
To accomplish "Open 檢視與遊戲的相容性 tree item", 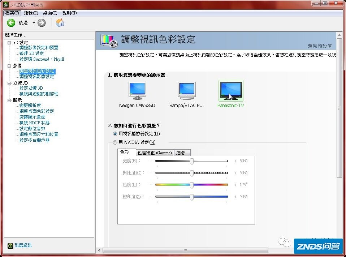I will [x=39, y=94].
